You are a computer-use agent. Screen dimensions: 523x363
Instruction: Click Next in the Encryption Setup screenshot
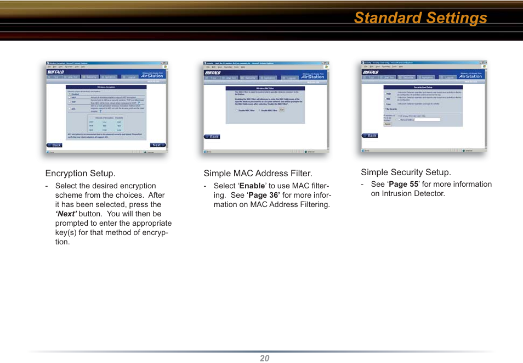(158, 145)
